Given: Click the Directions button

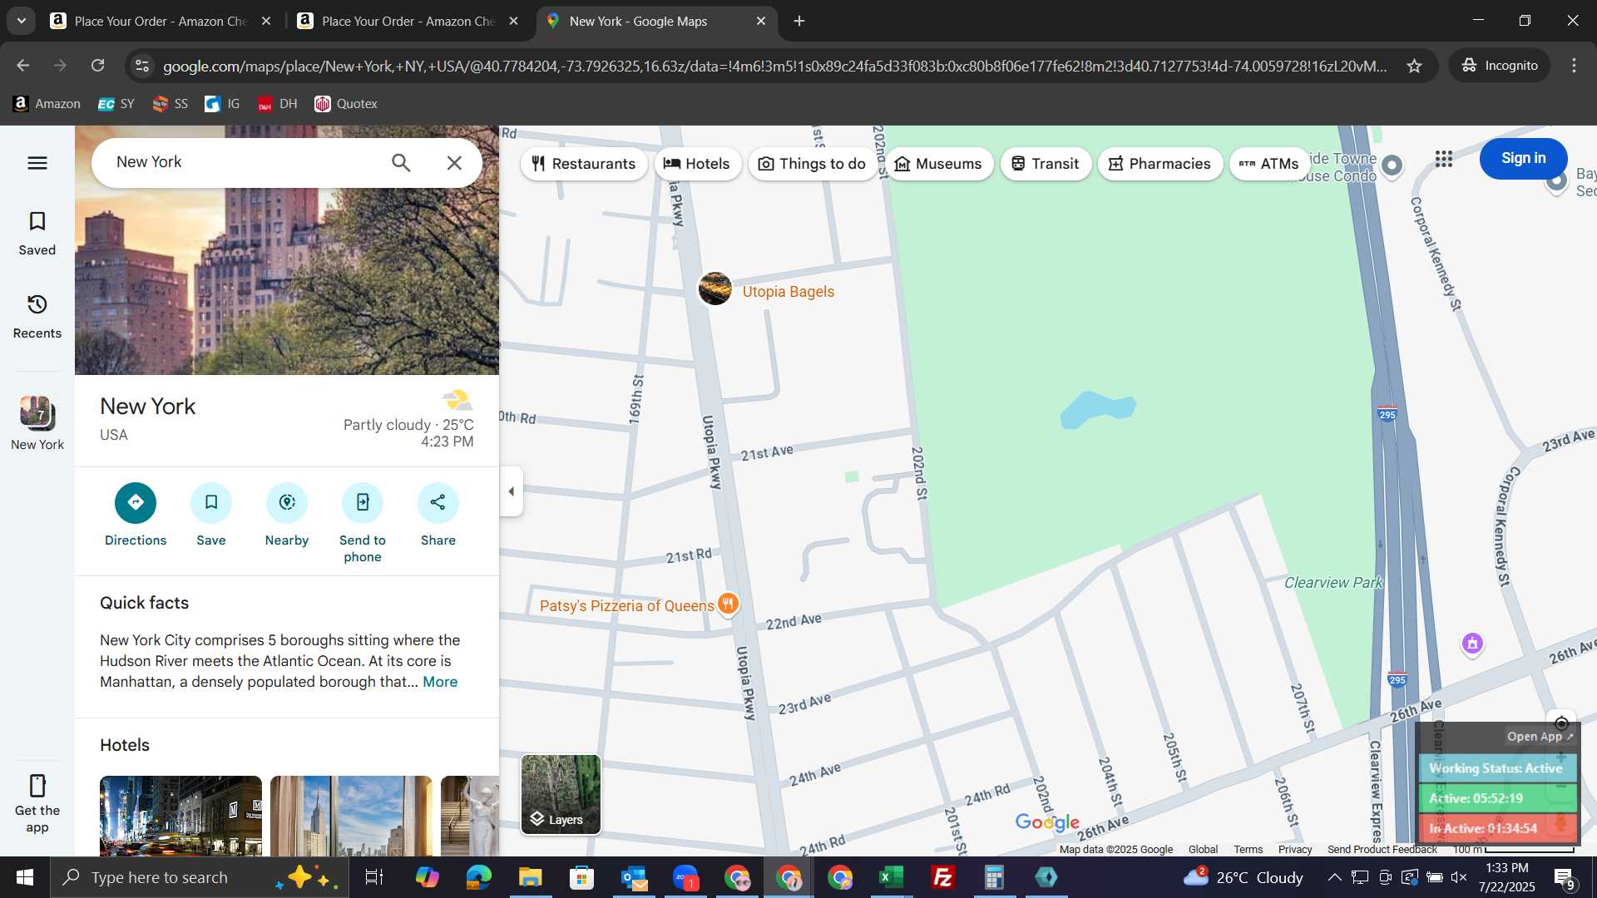Looking at the screenshot, I should (136, 515).
